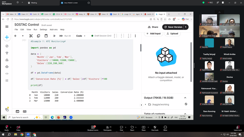
Task: Open the list icon in Kaggle sidebar
Action: click(x=7, y=80)
